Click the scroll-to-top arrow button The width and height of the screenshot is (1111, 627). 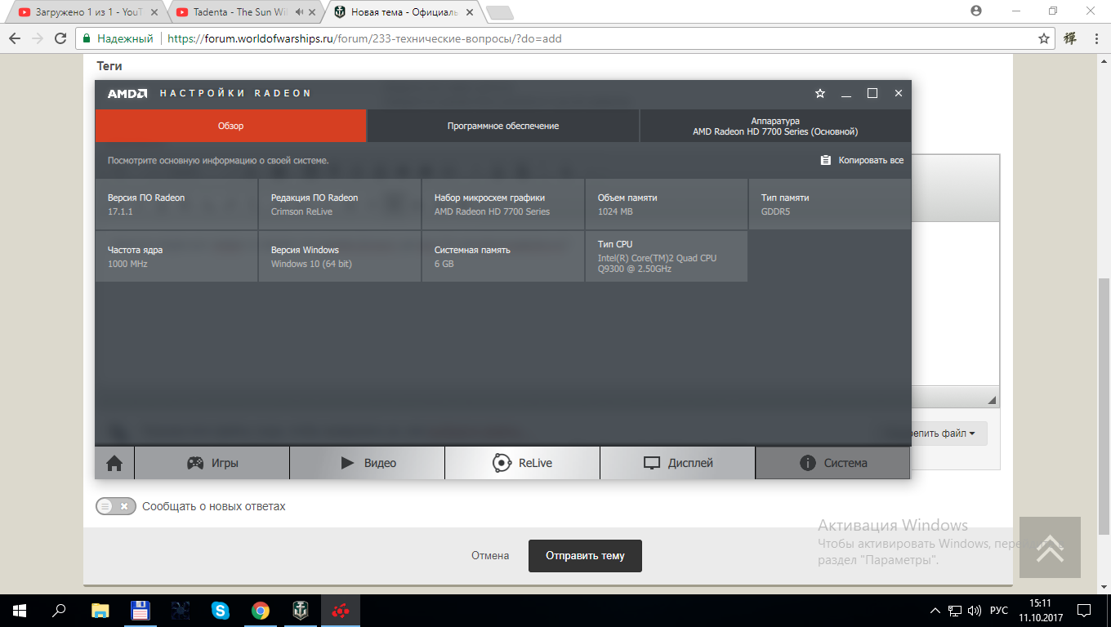[1050, 547]
